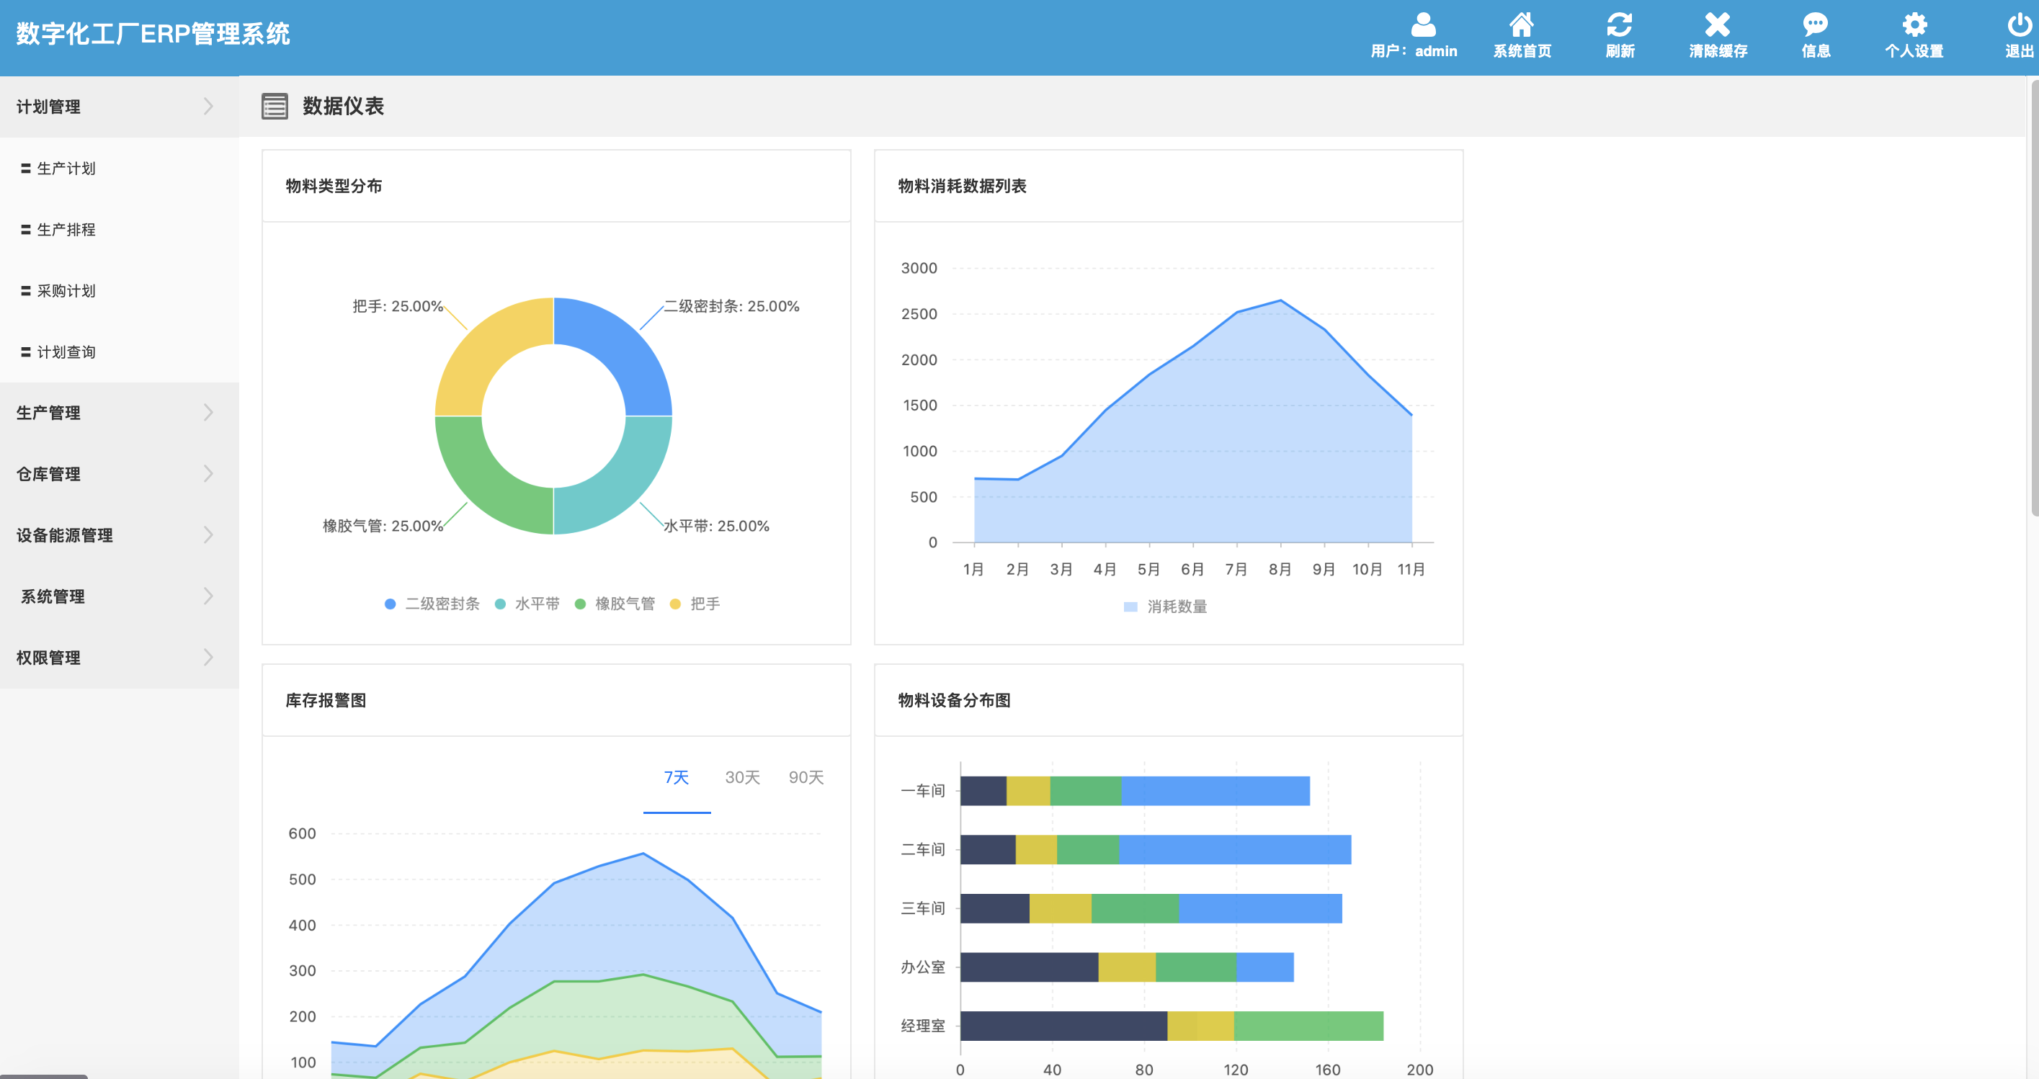Switch to the 30天 tab
Screen dimensions: 2039x1079
coord(742,778)
